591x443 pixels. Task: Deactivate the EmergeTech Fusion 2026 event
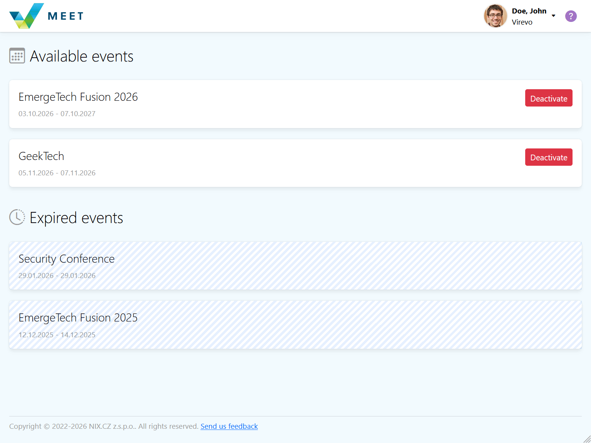(548, 98)
